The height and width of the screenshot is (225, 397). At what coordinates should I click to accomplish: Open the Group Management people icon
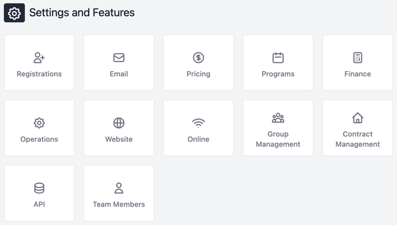tap(278, 118)
